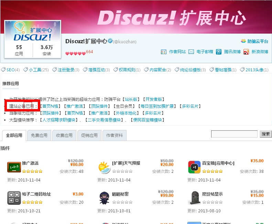Click the 晒晒秘密 ninja icon

(x=104, y=198)
